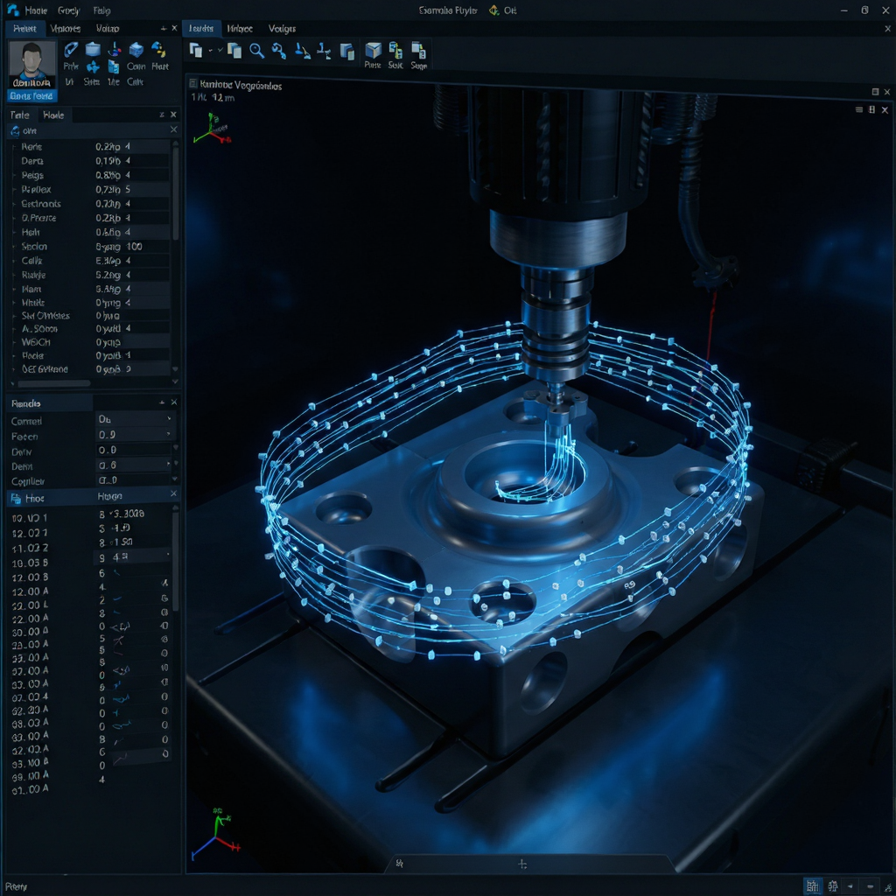This screenshot has height=896, width=896.
Task: Open the Grody menu
Action: [x=69, y=10]
